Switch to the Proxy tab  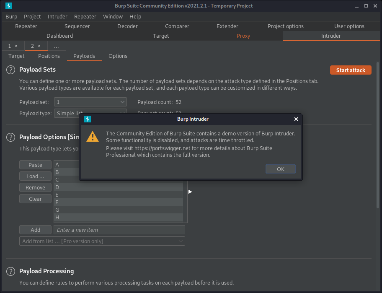243,36
